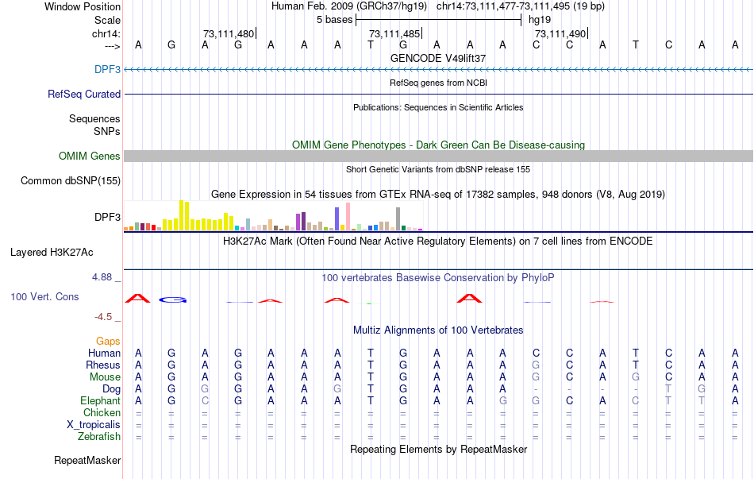Click the DPF3 GENCODE track label
Image resolution: width=754 pixels, height=479 pixels.
coord(107,69)
